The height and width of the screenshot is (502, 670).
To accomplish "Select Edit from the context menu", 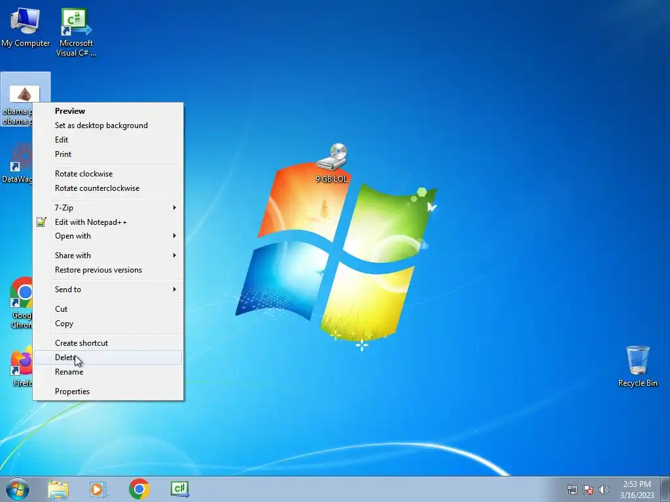I will 108,140.
